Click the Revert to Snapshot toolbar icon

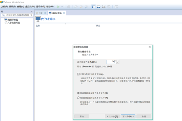[81, 7]
